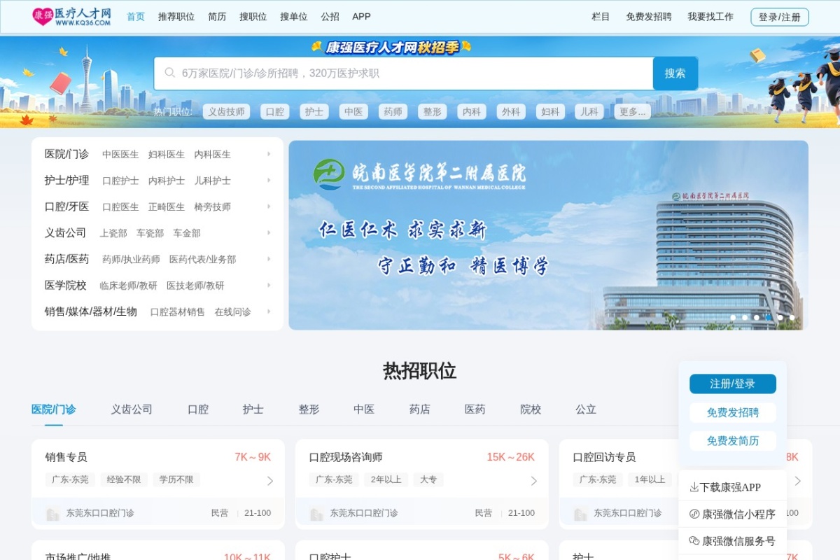
Task: Click 临床老师/教研 under 医学院校
Action: [x=128, y=286]
